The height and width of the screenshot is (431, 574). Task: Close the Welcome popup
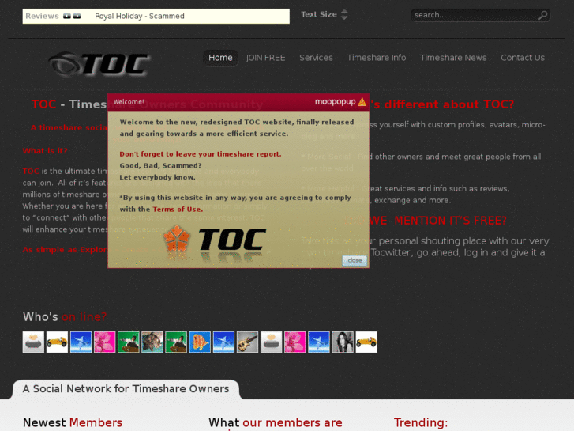[x=355, y=260]
